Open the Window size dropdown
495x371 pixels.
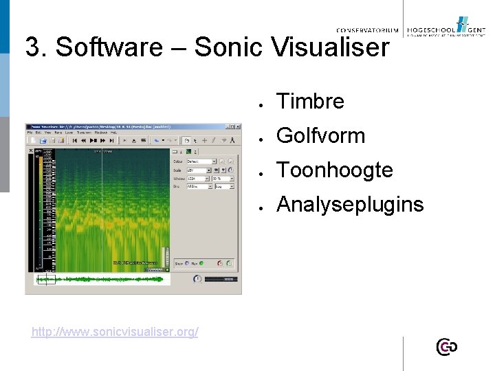click(198, 179)
